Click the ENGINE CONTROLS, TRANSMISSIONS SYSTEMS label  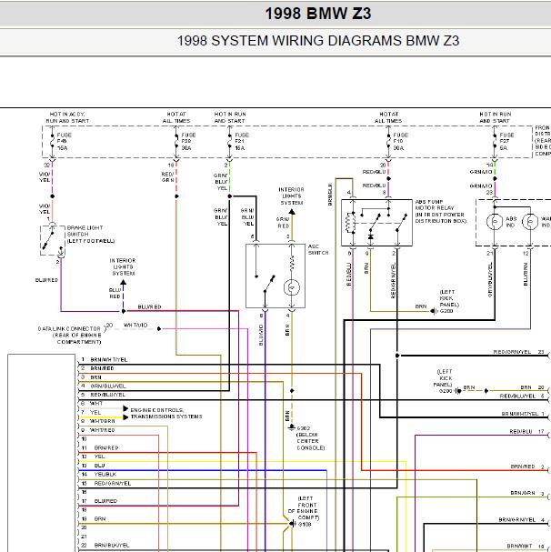166,413
